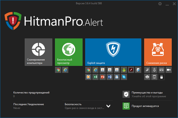178x118 pixels.
Task: Click the keyboard keystroke encryption icon
Action: coord(161,70)
